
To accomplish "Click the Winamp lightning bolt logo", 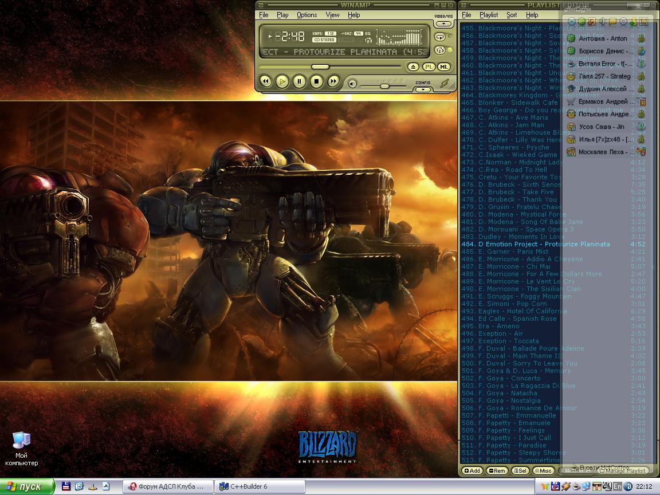I will pos(445,84).
